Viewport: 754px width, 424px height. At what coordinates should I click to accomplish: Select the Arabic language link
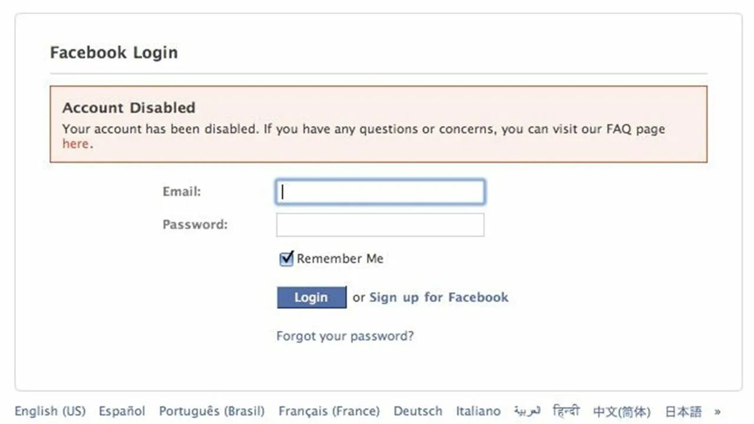(x=527, y=410)
